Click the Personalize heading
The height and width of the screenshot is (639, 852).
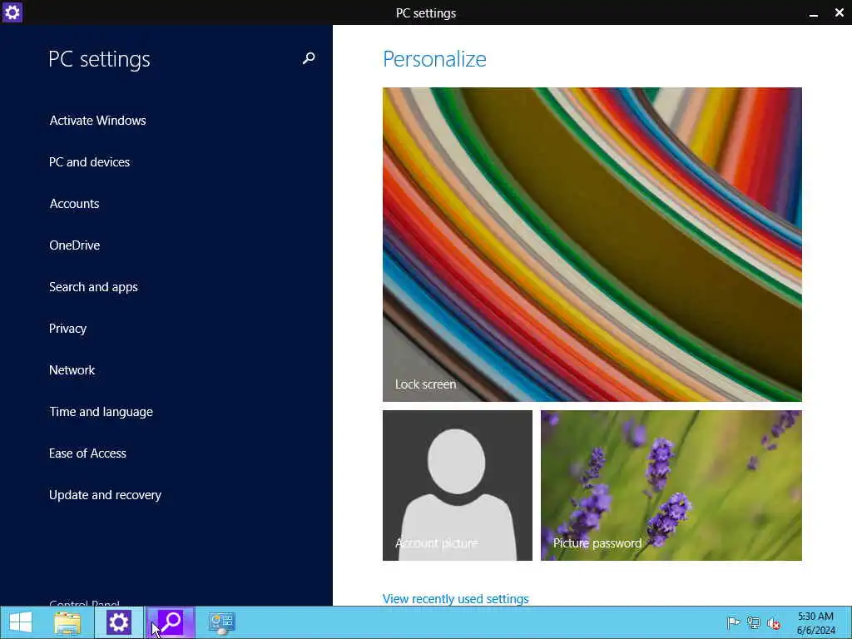(x=434, y=59)
